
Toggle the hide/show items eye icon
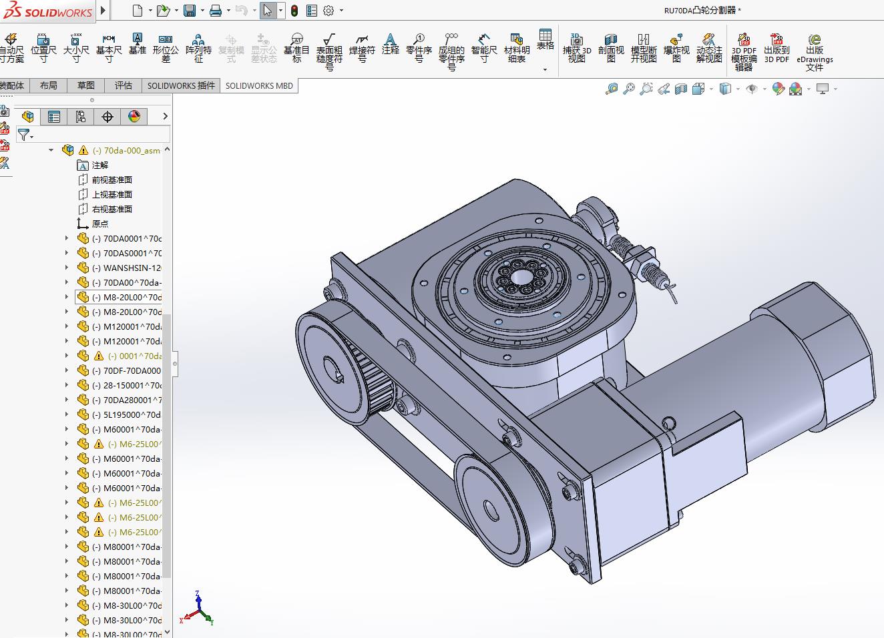[752, 89]
